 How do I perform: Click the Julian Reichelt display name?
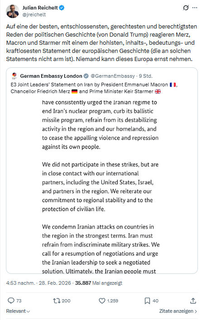[40, 8]
